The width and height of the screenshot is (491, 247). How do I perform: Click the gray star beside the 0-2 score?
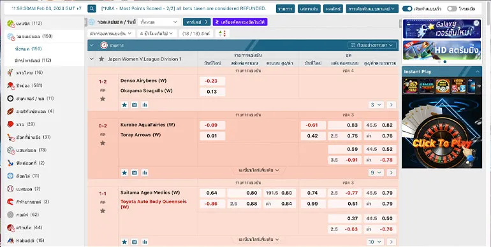pos(103,143)
